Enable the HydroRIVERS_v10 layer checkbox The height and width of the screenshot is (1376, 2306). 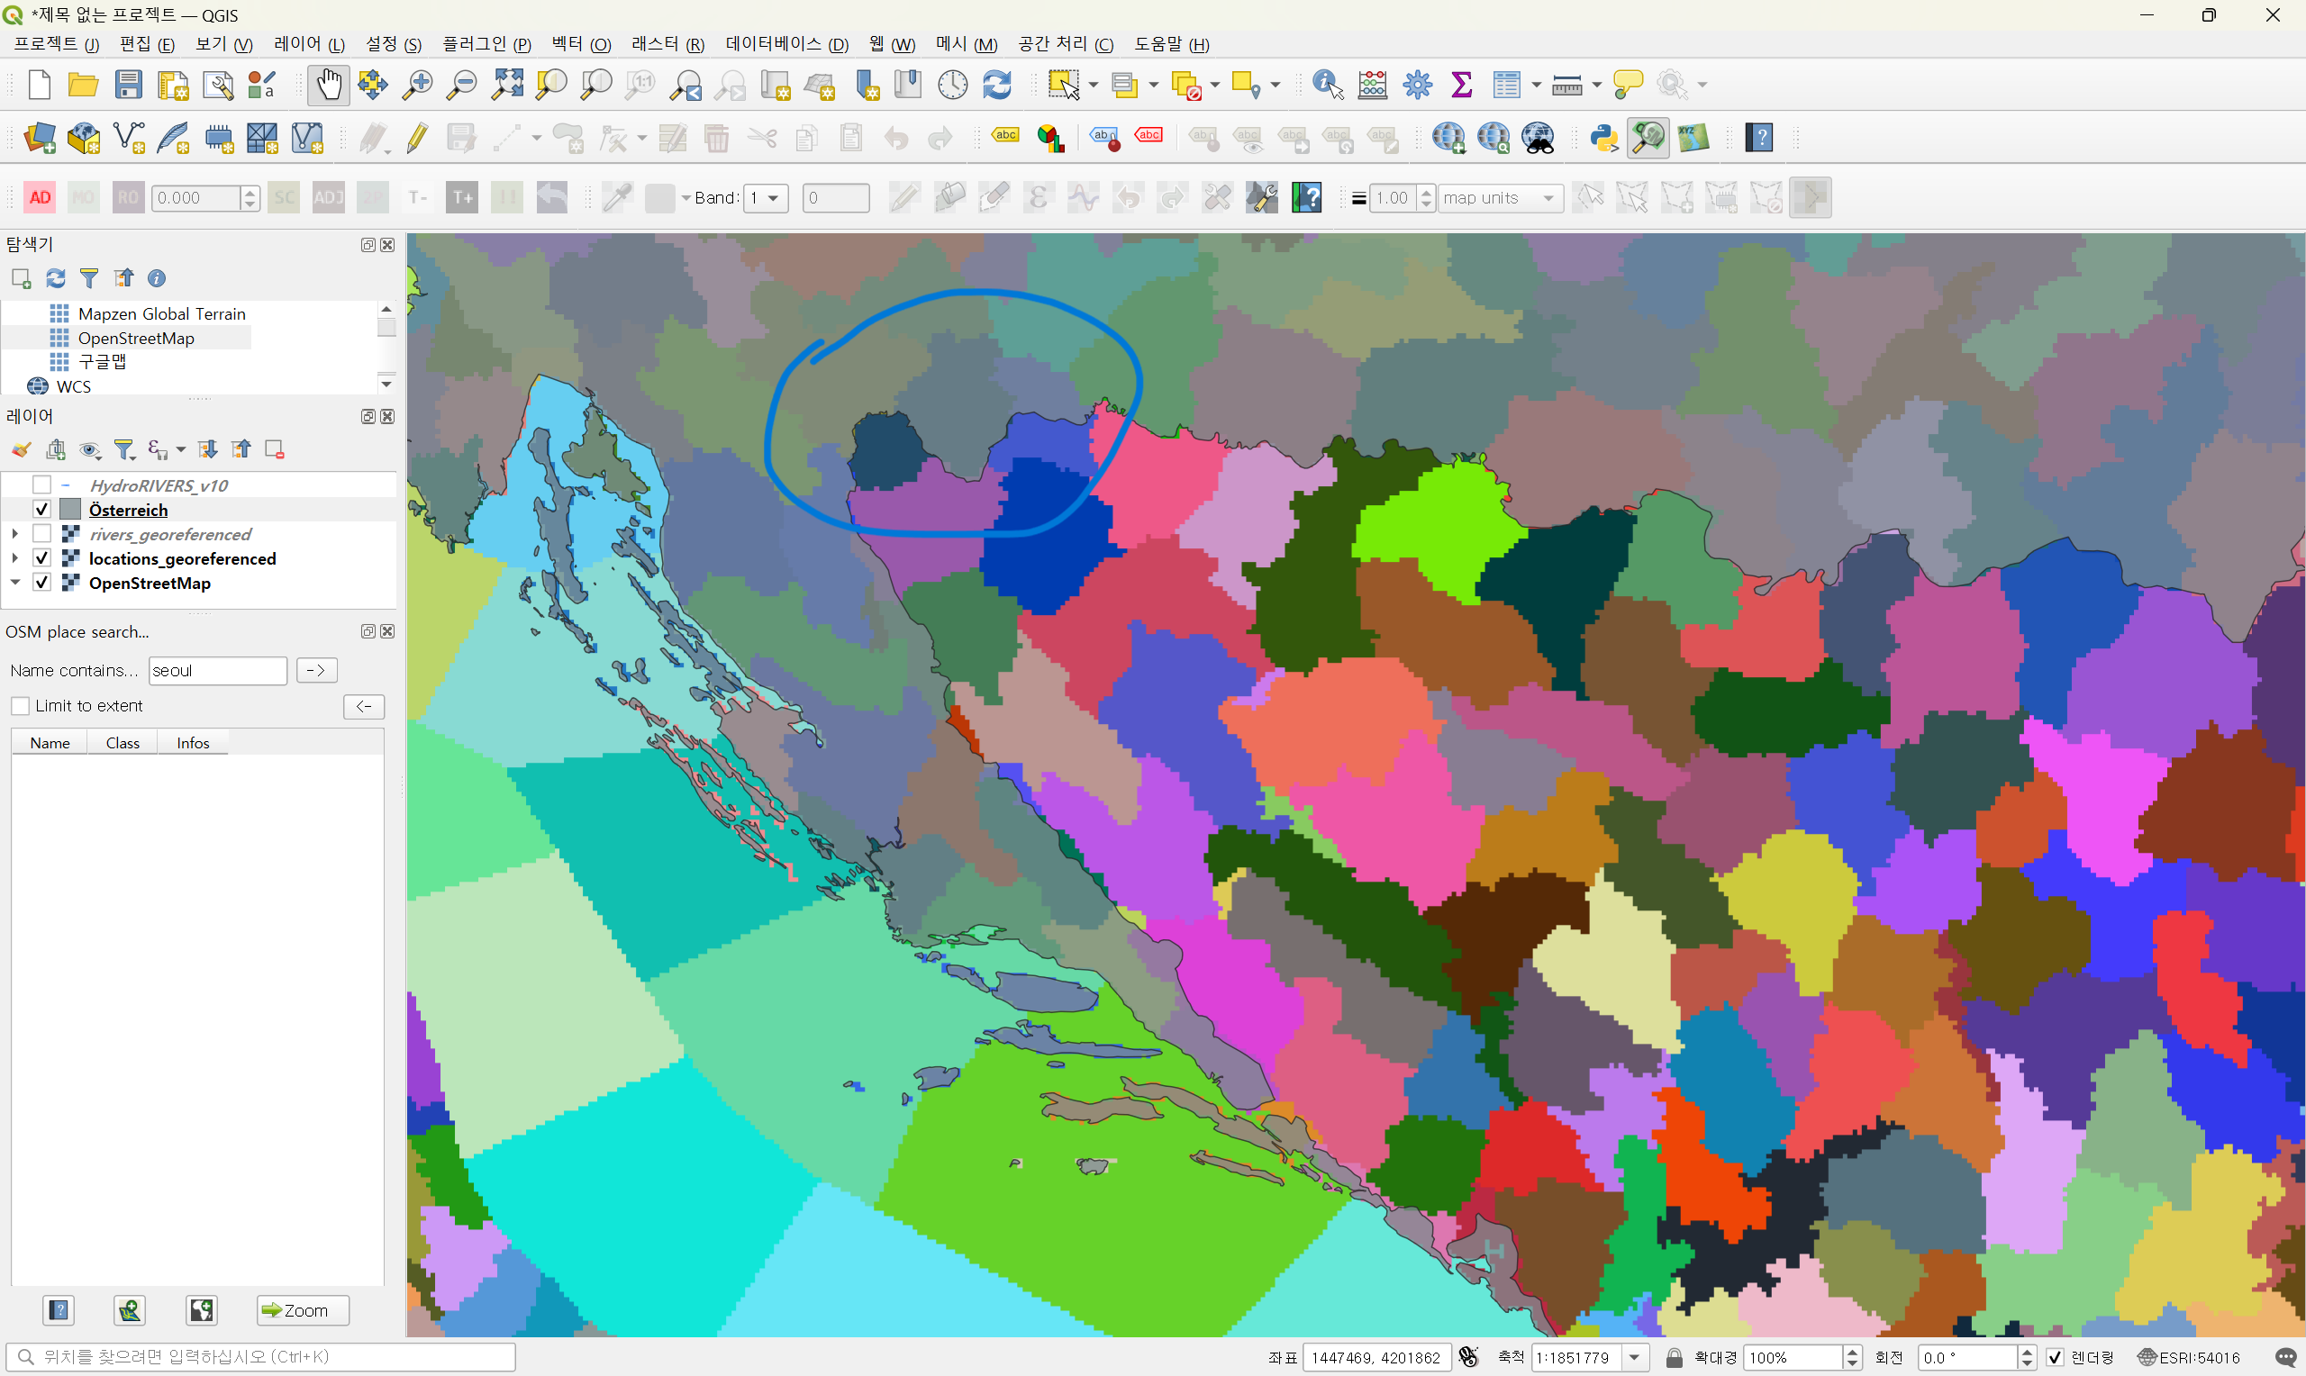coord(41,485)
